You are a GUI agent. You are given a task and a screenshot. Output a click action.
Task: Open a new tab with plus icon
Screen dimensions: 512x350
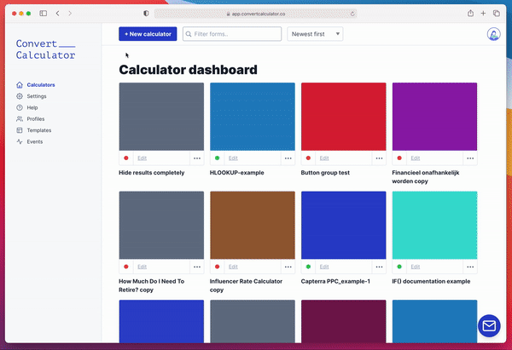coord(483,14)
